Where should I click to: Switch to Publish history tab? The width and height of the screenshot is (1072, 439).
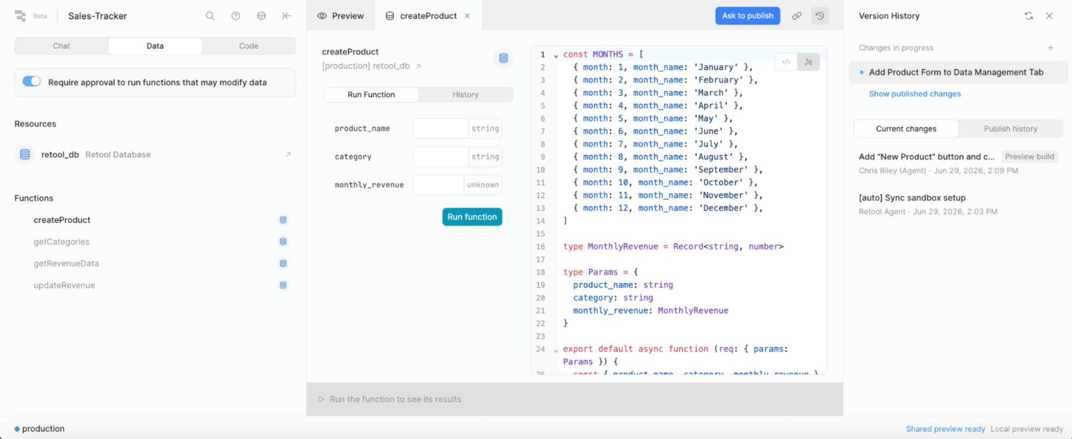1011,129
